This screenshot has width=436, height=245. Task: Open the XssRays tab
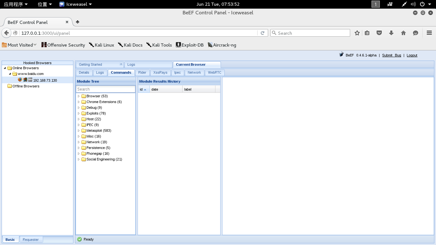point(160,72)
